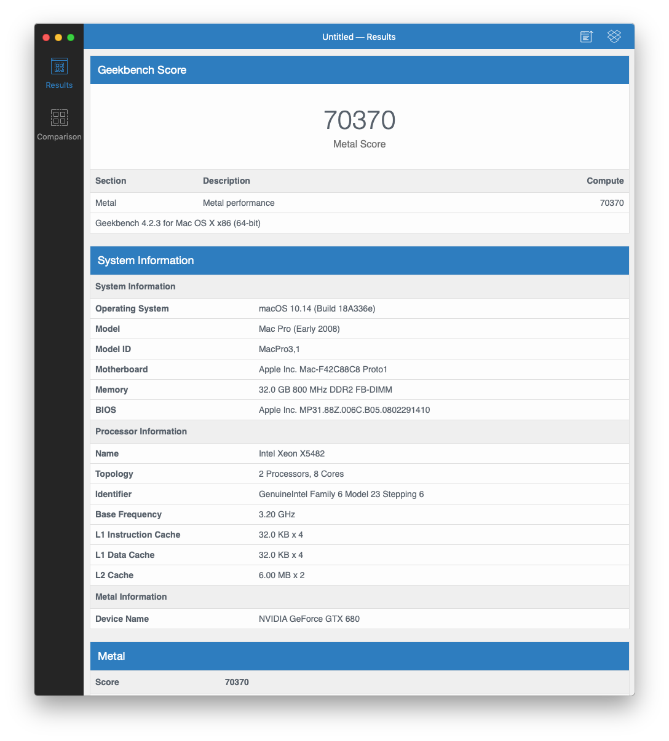
Task: Select the L1 Data Cache label
Action: click(125, 555)
